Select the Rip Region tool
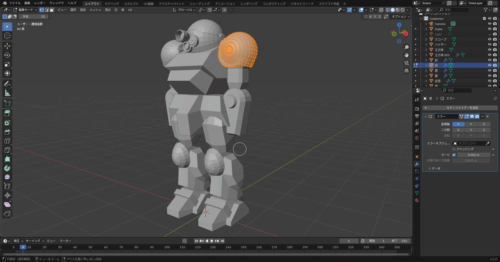 tap(7, 214)
